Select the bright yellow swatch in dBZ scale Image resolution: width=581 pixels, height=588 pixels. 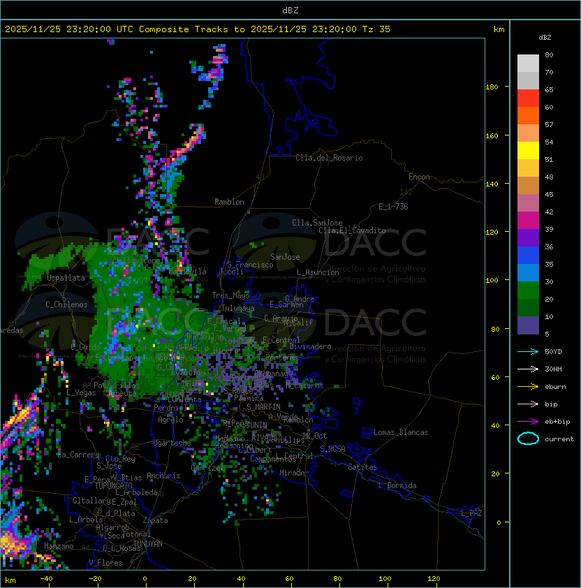coord(528,151)
